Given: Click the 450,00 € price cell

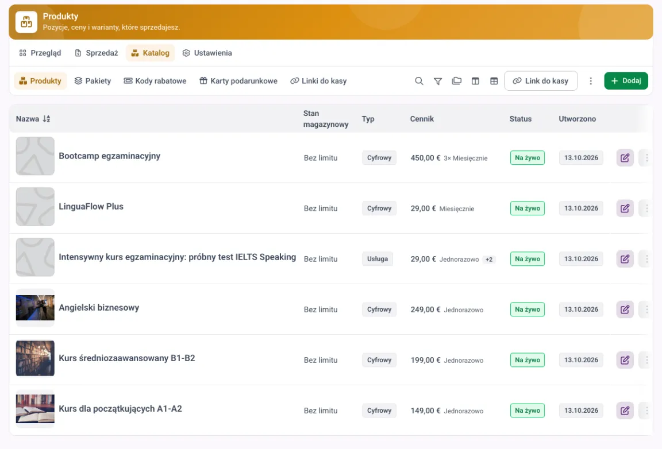Looking at the screenshot, I should [x=449, y=158].
